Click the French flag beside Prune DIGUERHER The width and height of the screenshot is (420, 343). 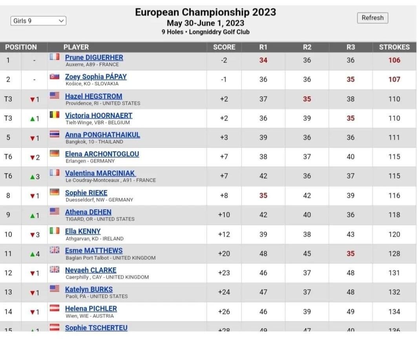(x=55, y=57)
